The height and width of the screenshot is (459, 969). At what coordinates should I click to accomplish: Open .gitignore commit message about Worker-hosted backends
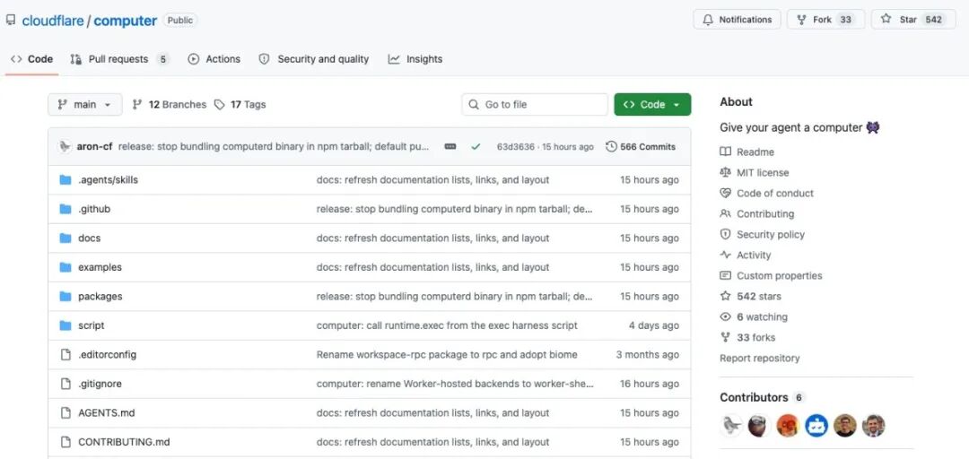pos(455,384)
